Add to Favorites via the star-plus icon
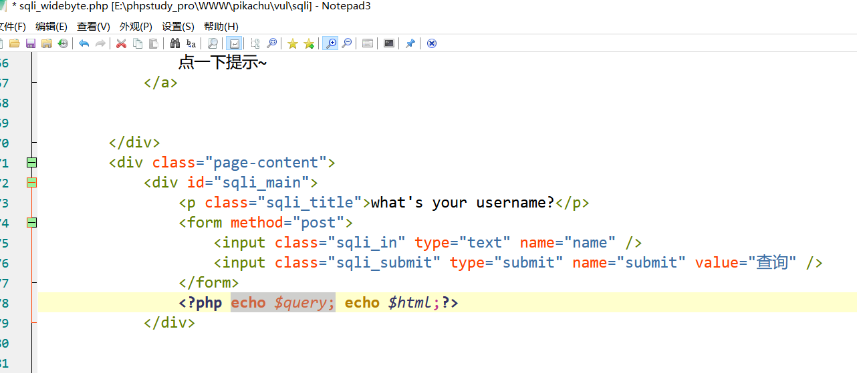This screenshot has width=857, height=373. tap(309, 43)
